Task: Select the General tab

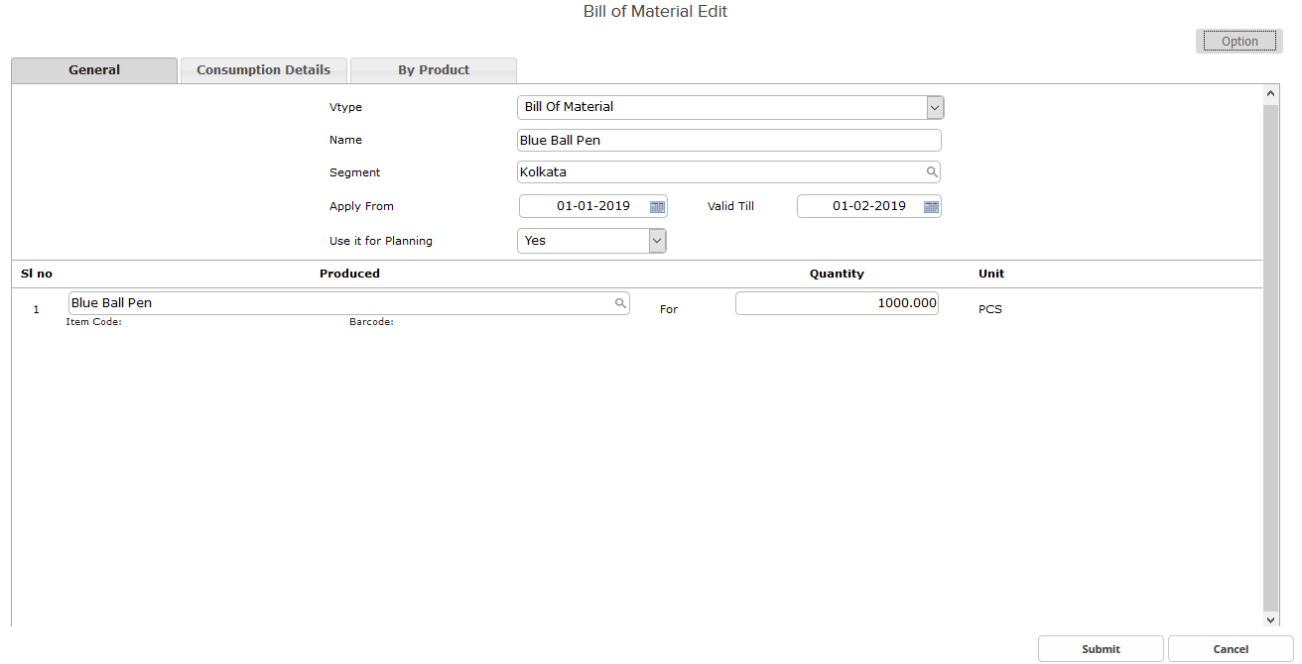Action: pyautogui.click(x=94, y=69)
